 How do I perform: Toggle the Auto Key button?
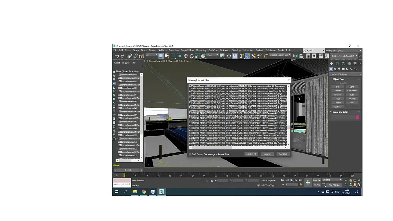click(316, 180)
